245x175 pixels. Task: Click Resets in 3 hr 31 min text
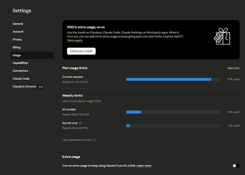(x=75, y=82)
